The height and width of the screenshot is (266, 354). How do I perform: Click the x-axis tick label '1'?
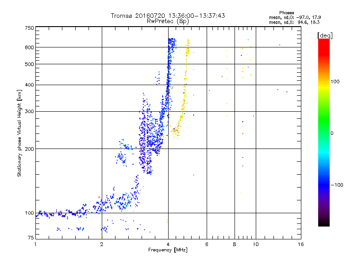click(x=35, y=244)
